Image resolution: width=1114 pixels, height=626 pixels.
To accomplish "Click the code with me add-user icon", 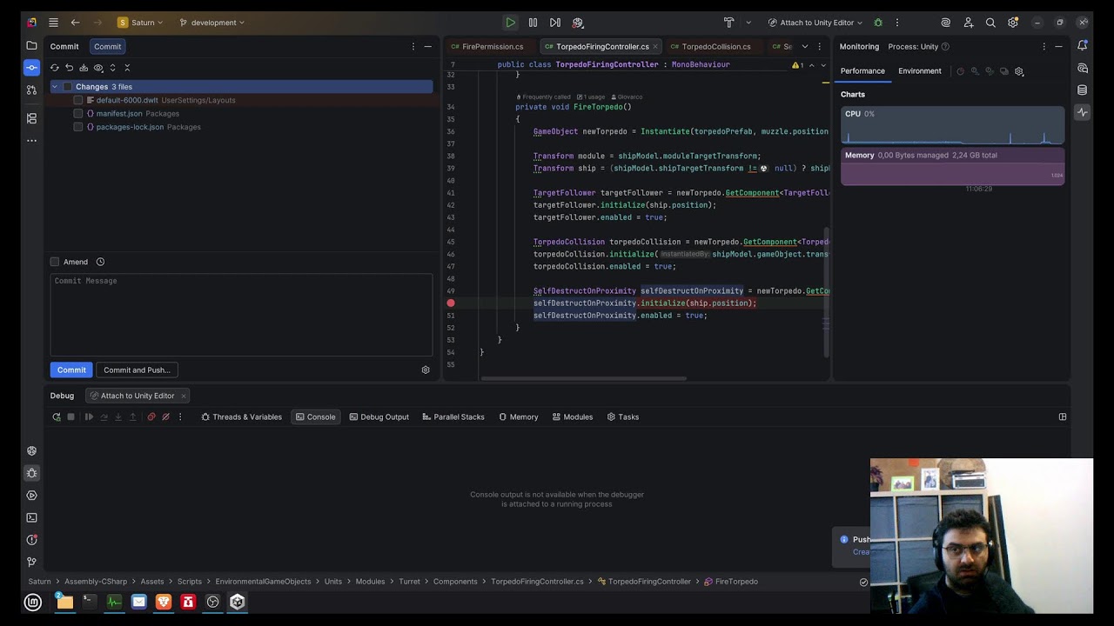I will pos(969,23).
